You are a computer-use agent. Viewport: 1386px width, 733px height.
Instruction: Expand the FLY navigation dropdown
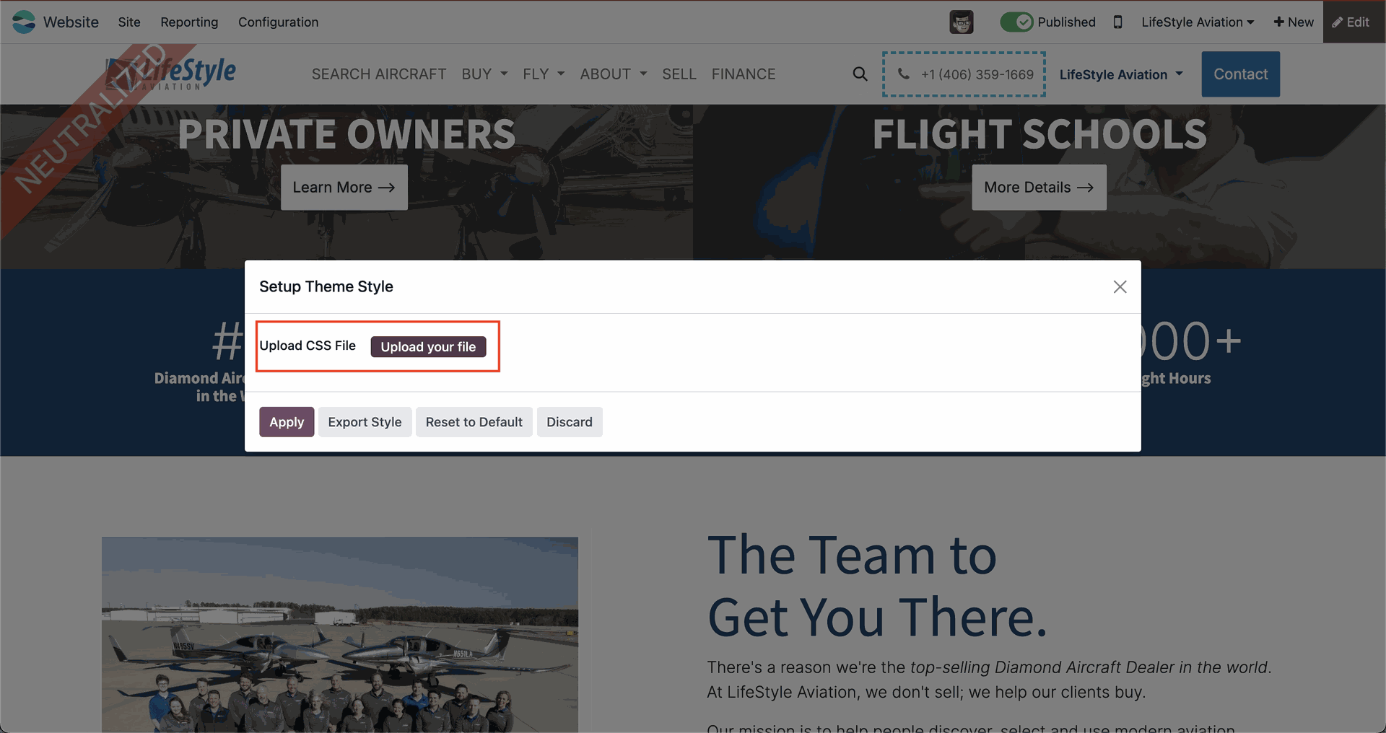(x=544, y=74)
